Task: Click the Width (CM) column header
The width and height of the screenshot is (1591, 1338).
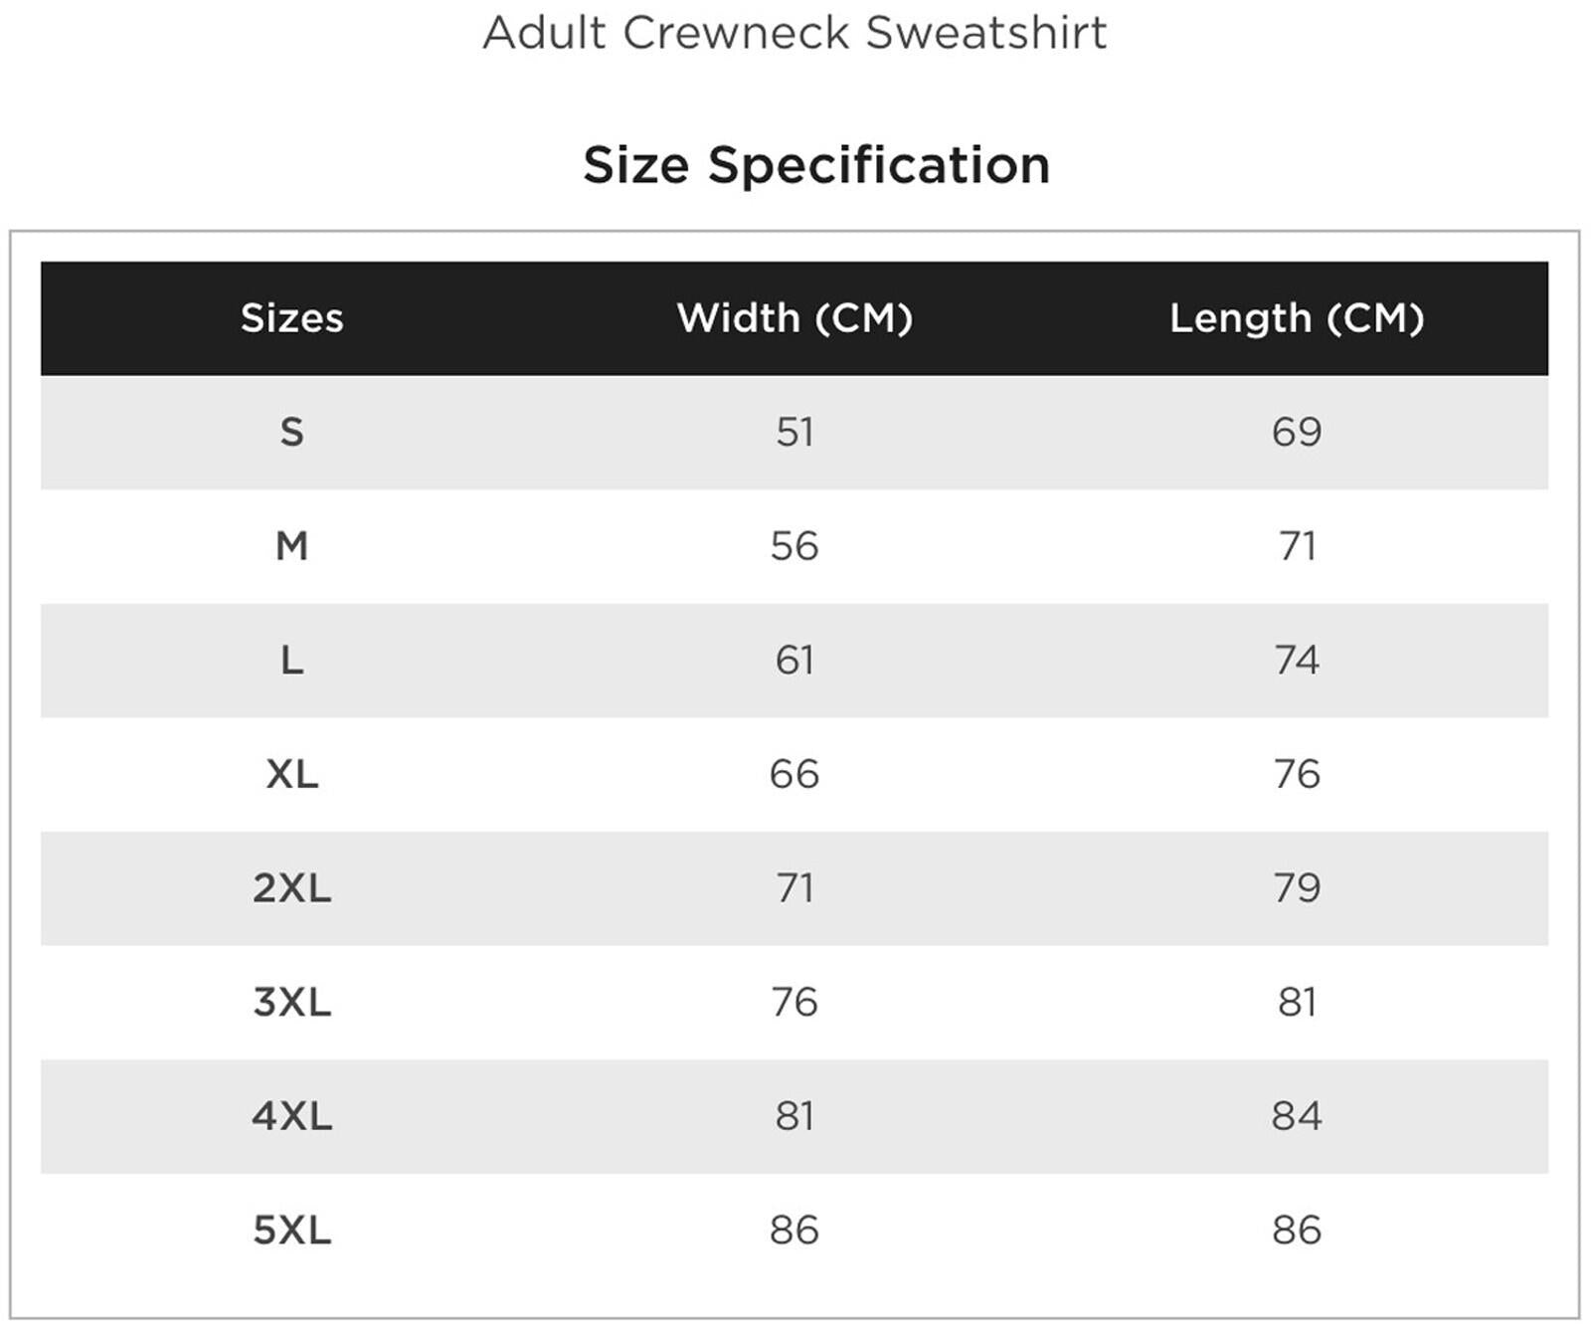Action: 795,318
